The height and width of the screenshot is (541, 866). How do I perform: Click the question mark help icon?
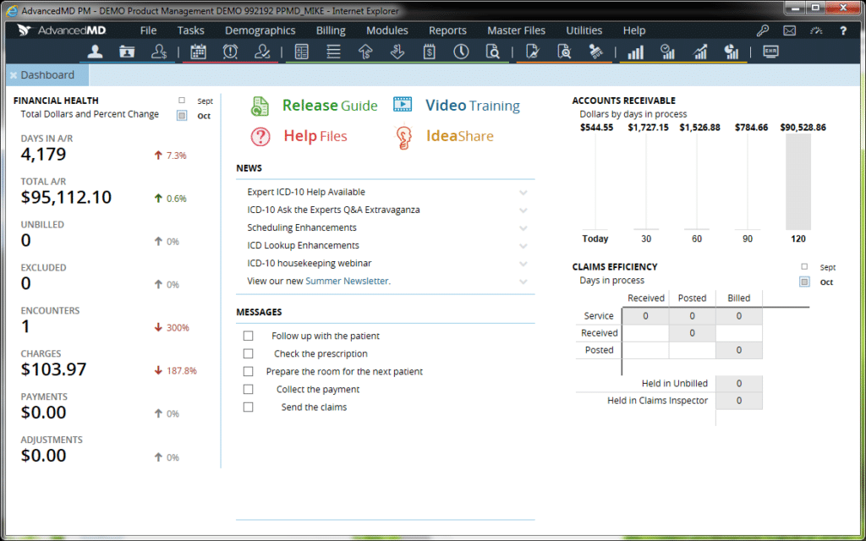point(845,30)
